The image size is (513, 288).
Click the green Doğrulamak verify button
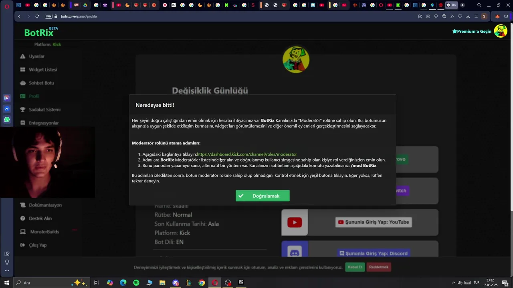[263, 196]
